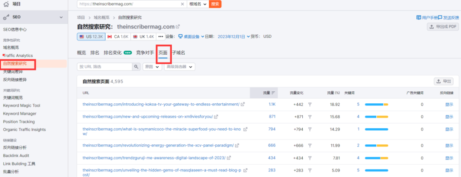
Task: Click the orange 搜索 search button
Action: 215,4
